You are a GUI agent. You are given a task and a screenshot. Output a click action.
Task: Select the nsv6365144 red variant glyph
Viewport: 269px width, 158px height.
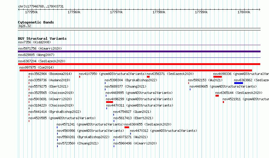click(217, 96)
